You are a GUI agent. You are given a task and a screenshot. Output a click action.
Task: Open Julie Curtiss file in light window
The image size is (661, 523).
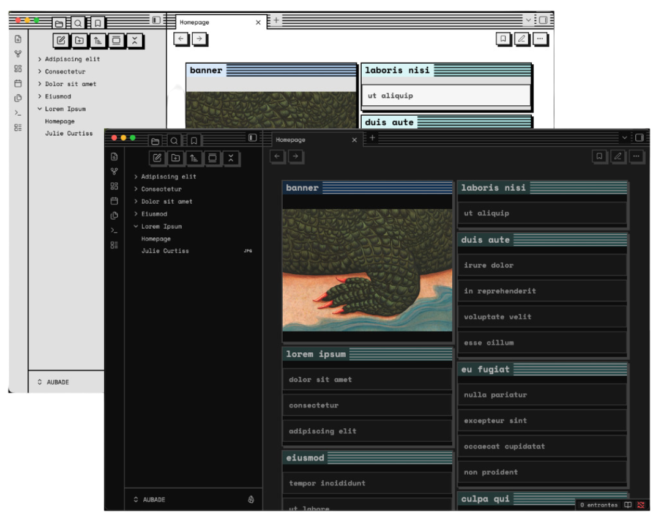[69, 133]
